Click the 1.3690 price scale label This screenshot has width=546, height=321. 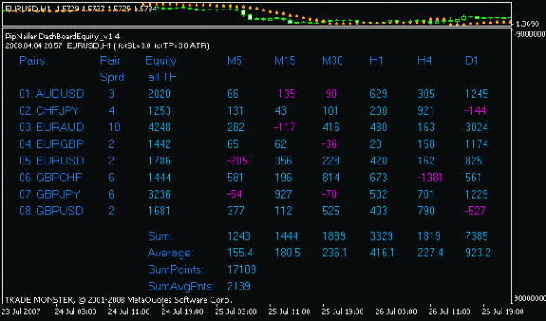pyautogui.click(x=527, y=24)
